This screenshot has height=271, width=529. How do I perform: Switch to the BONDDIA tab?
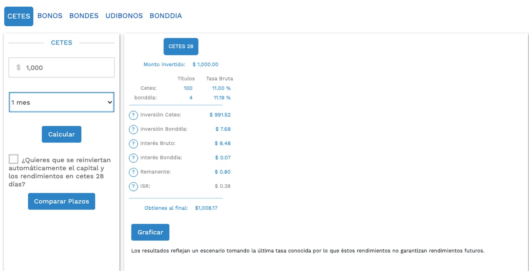[166, 16]
